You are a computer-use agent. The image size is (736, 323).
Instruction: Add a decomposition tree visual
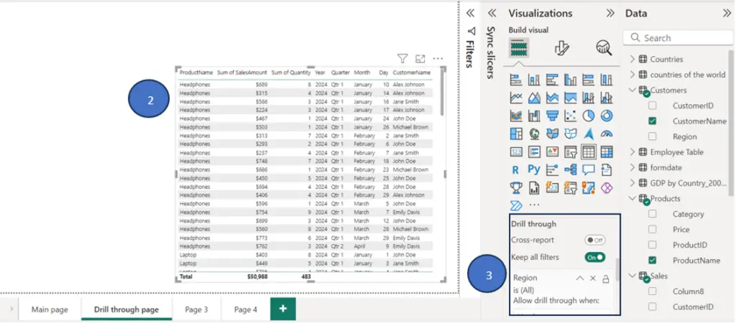pos(570,169)
